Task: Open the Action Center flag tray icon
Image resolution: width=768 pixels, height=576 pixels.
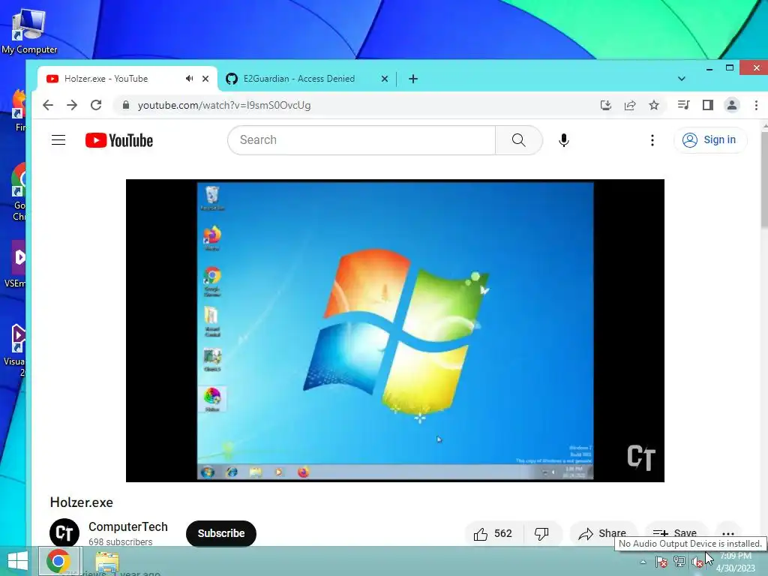Action: click(x=661, y=562)
